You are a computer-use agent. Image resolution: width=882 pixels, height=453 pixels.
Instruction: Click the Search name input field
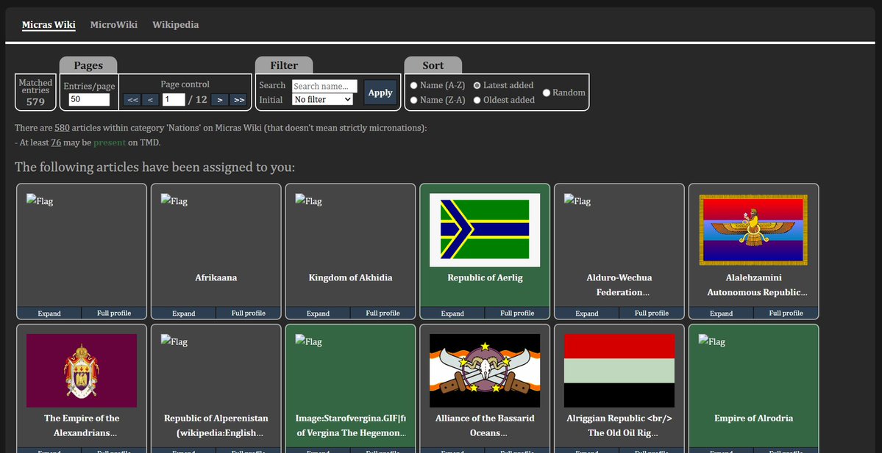pyautogui.click(x=324, y=85)
